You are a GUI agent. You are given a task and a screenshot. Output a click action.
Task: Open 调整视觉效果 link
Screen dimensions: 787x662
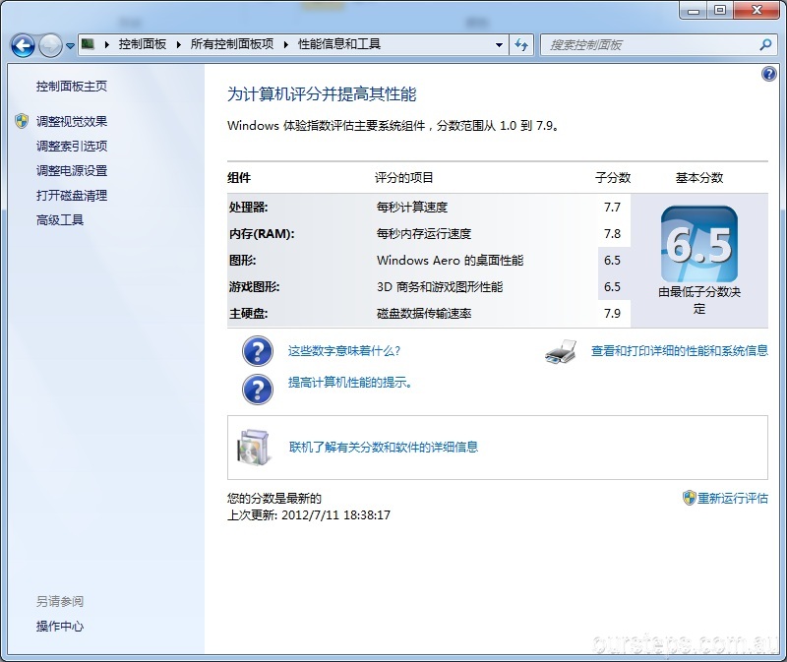tap(72, 121)
